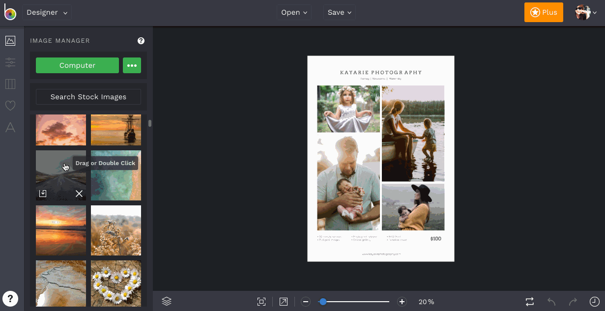
Task: Open the Graphics heart sidebar icon
Action: click(x=10, y=106)
